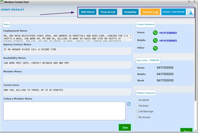The width and height of the screenshot is (198, 133).
Task: Close the Members Contact Card window
Action: click(x=194, y=2)
